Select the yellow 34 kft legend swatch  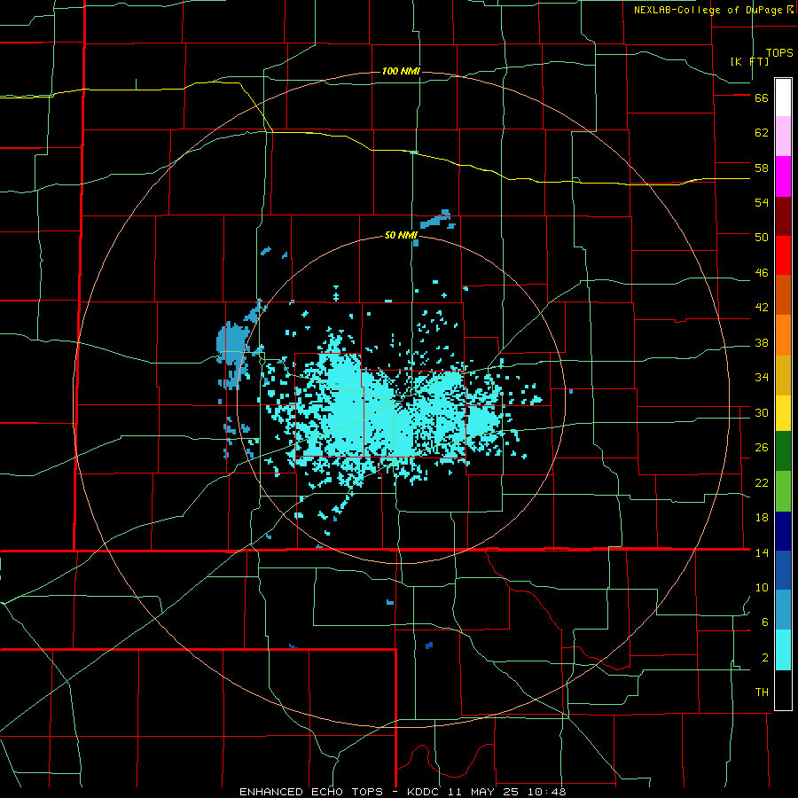coord(783,413)
